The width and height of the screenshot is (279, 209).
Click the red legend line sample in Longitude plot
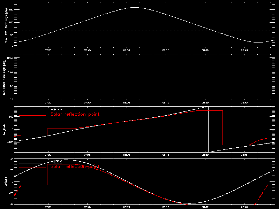tap(32, 116)
